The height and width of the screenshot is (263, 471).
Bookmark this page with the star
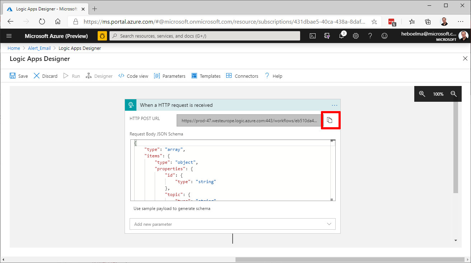[374, 21]
